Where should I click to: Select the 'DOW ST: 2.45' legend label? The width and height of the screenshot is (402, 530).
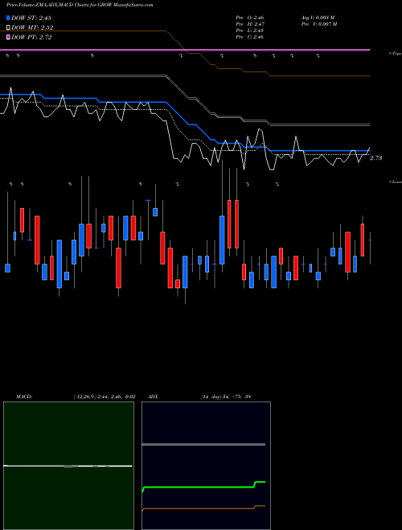(31, 18)
